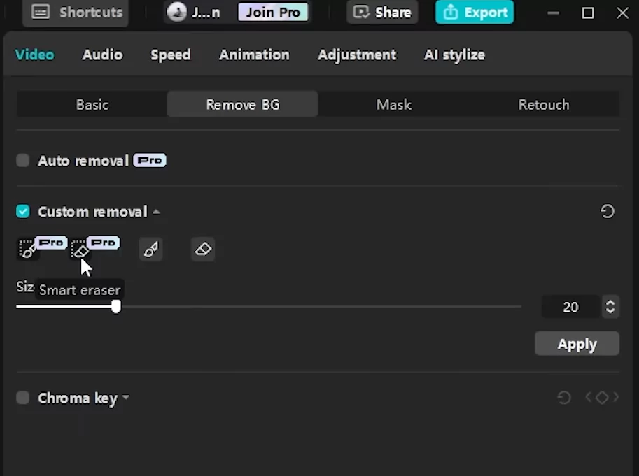639x476 pixels.
Task: Select the Smart brush Pro tool
Action: pyautogui.click(x=27, y=249)
